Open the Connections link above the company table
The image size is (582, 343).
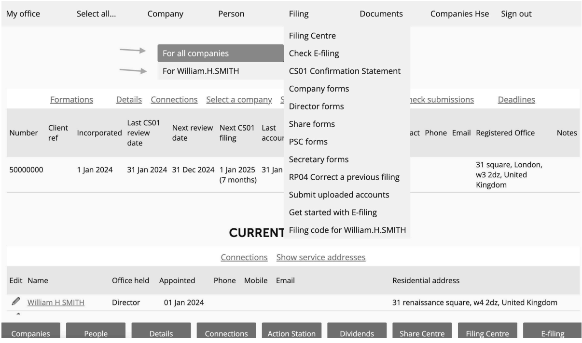(x=174, y=100)
